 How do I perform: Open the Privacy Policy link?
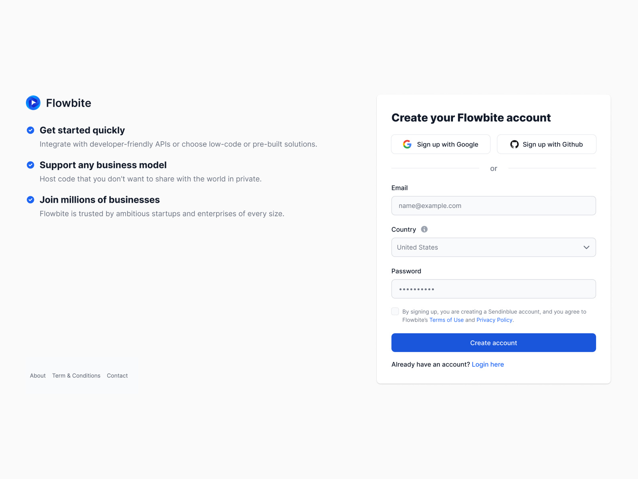(494, 320)
